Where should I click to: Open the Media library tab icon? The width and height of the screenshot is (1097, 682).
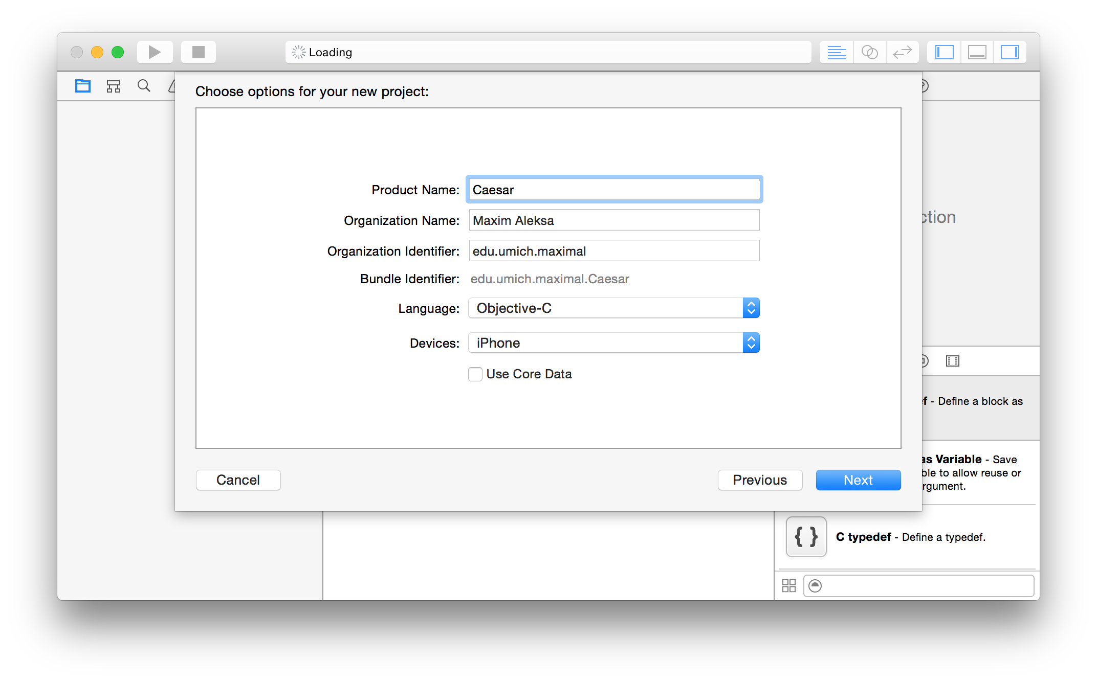(x=953, y=361)
